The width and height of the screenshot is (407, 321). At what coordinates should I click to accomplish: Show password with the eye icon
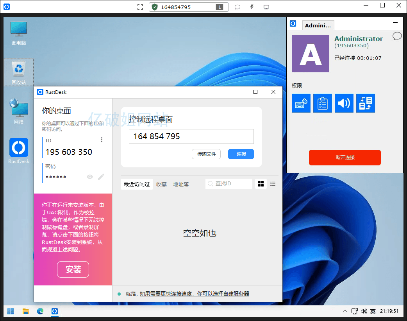tap(90, 177)
